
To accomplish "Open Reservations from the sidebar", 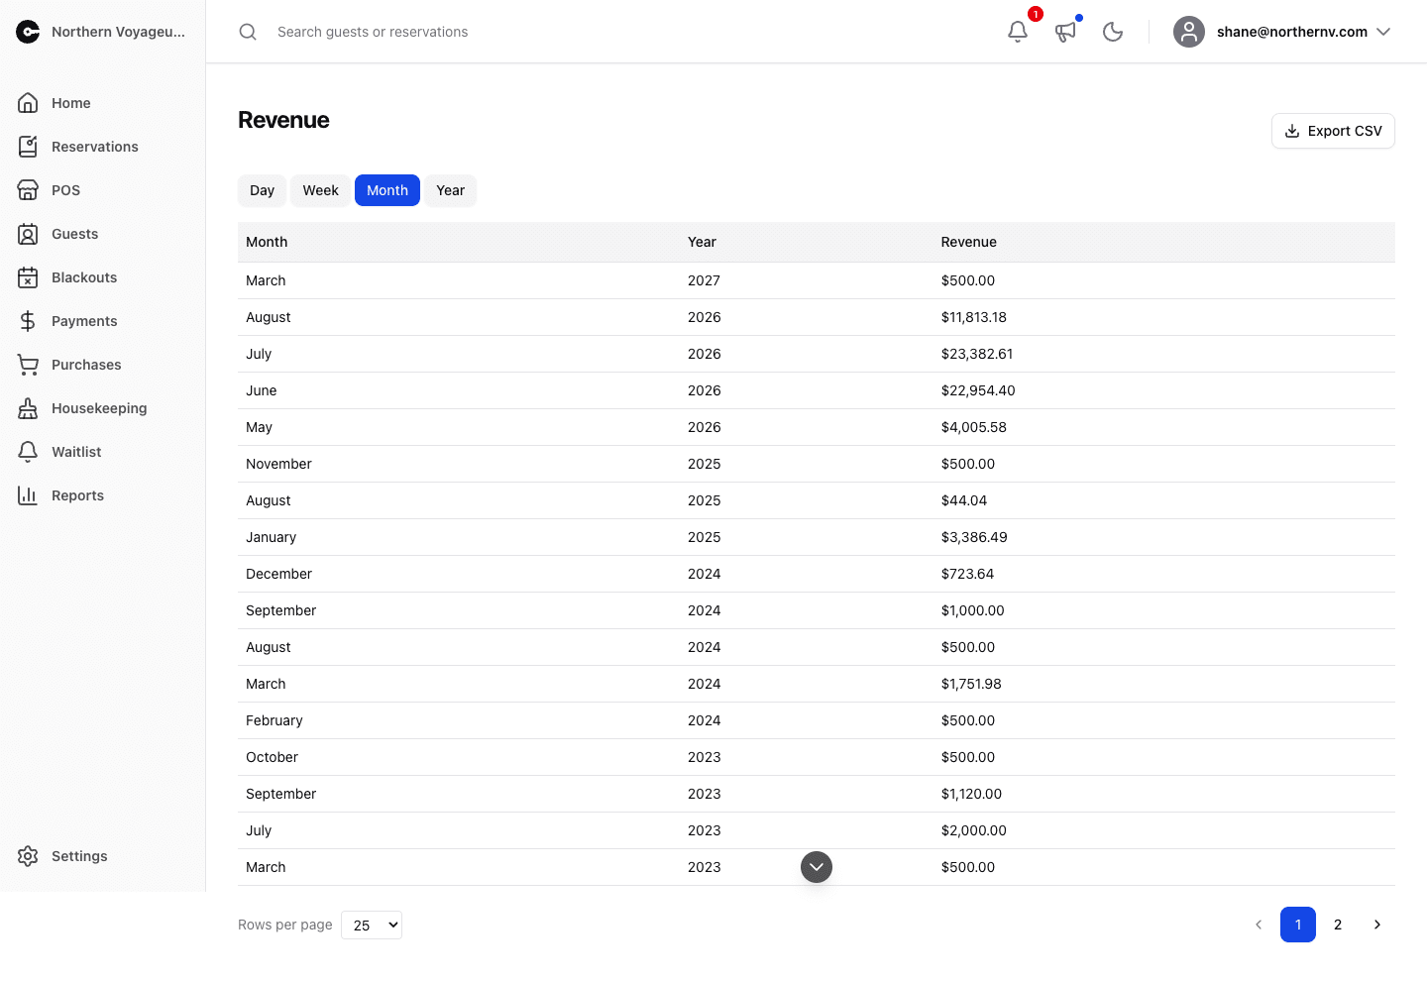I will click(95, 147).
